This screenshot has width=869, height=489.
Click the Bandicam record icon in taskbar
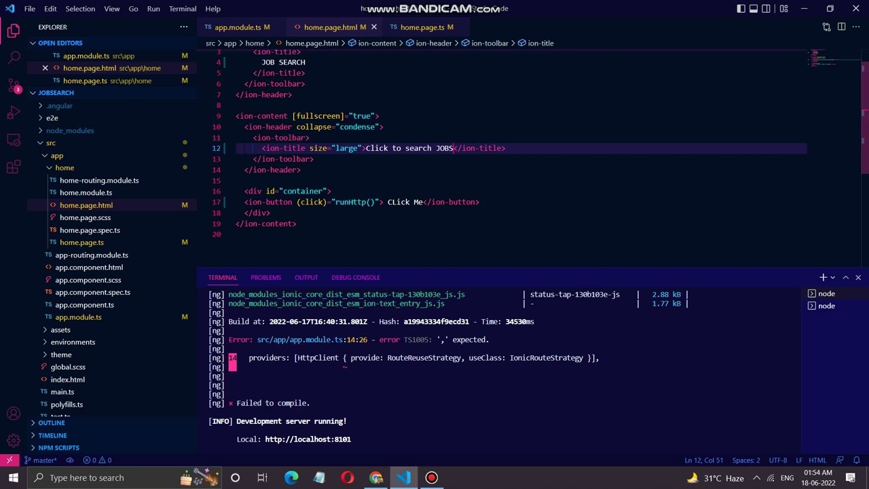431,477
